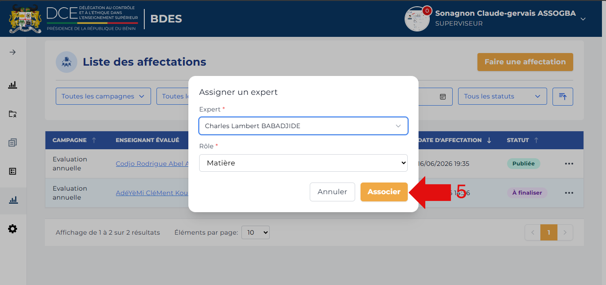Click the BDES application title
606x285 pixels.
pos(166,19)
